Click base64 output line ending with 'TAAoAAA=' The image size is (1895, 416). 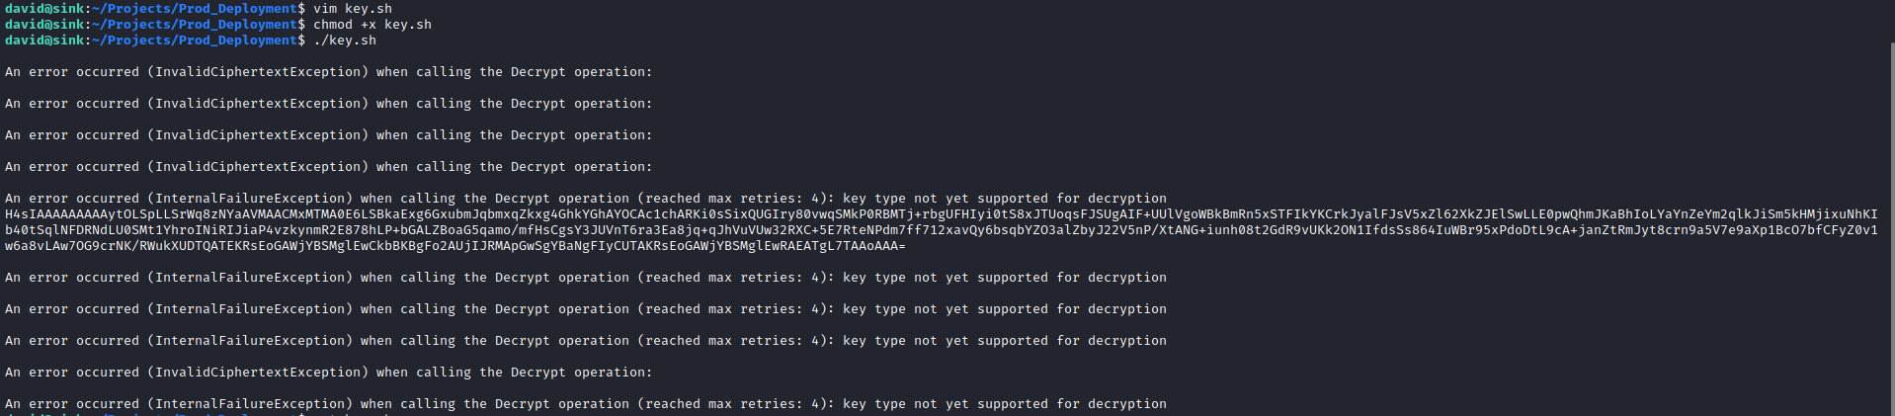(454, 246)
